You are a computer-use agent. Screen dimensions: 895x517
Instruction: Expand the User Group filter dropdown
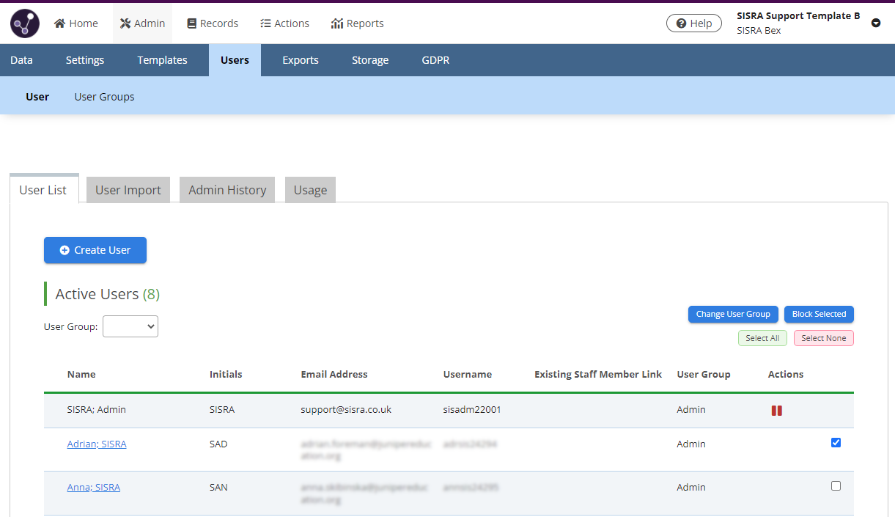click(130, 326)
